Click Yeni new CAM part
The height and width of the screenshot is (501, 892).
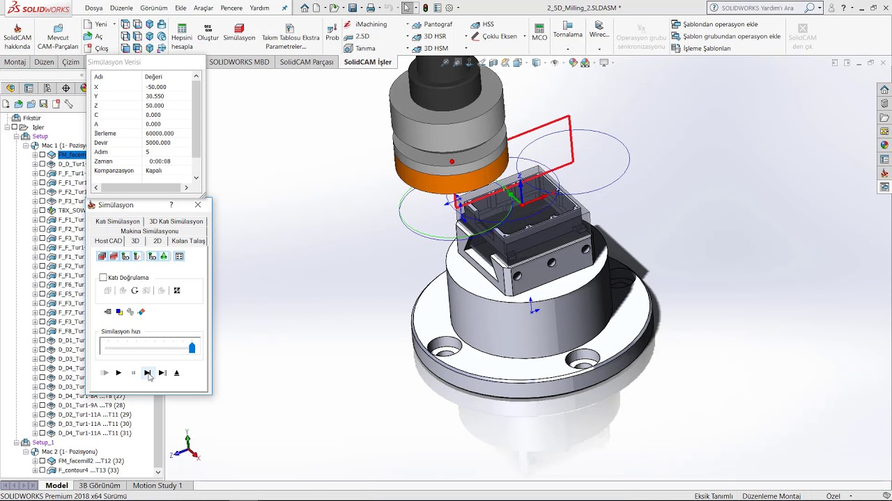pyautogui.click(x=94, y=24)
